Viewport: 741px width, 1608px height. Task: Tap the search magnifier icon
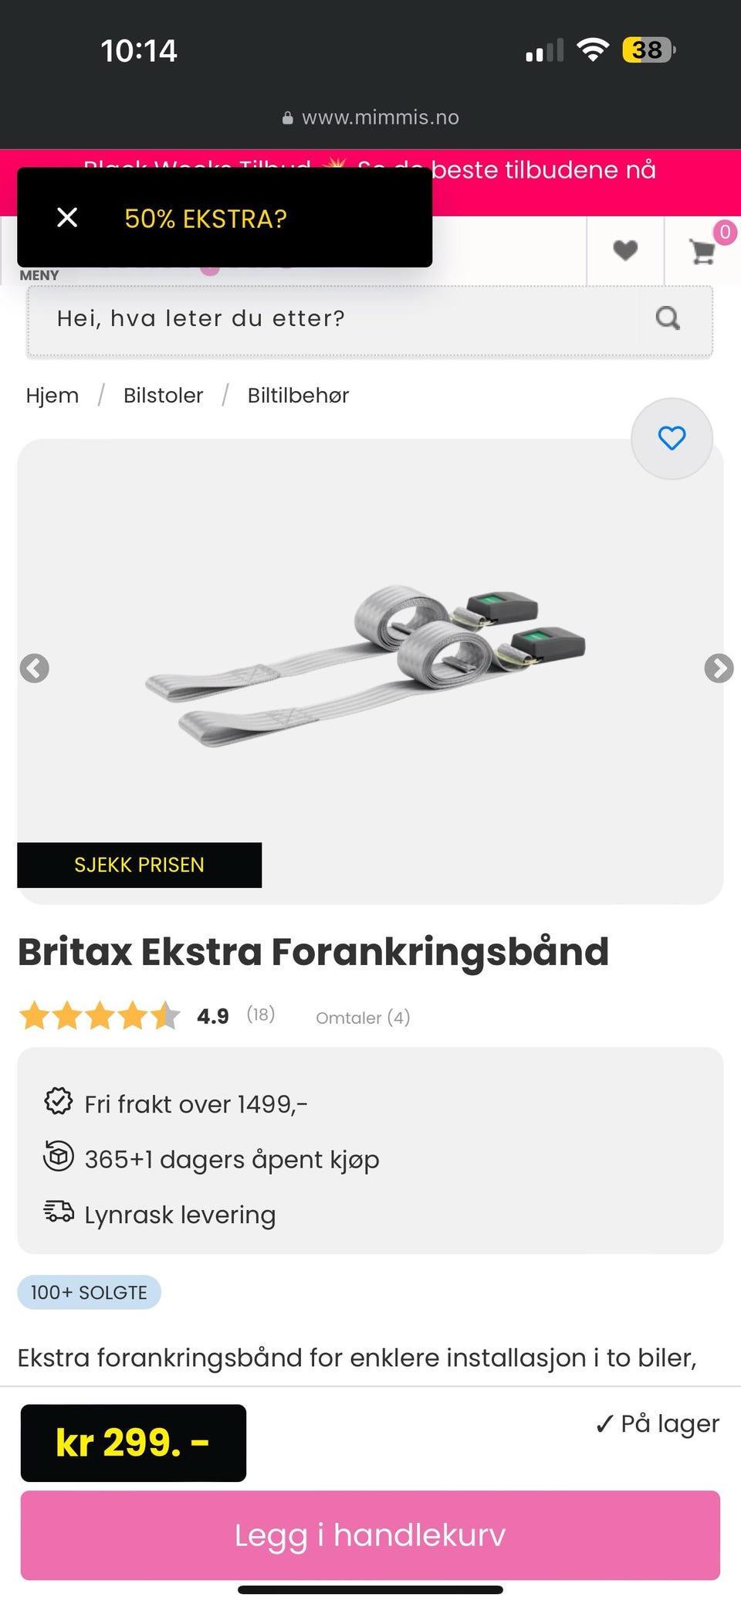coord(668,318)
